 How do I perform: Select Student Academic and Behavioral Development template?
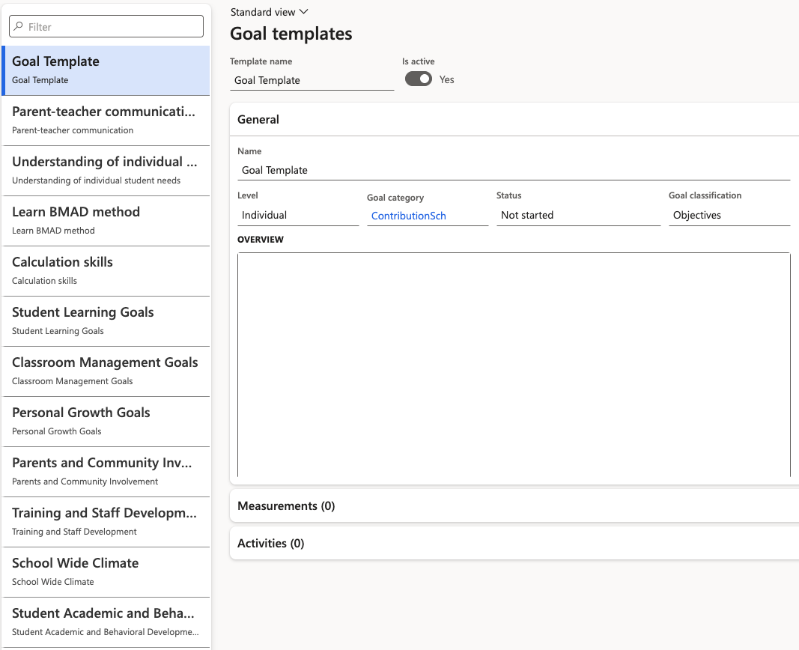(106, 622)
